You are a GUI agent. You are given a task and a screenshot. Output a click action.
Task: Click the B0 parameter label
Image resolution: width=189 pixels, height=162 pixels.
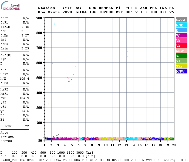pos(2,115)
